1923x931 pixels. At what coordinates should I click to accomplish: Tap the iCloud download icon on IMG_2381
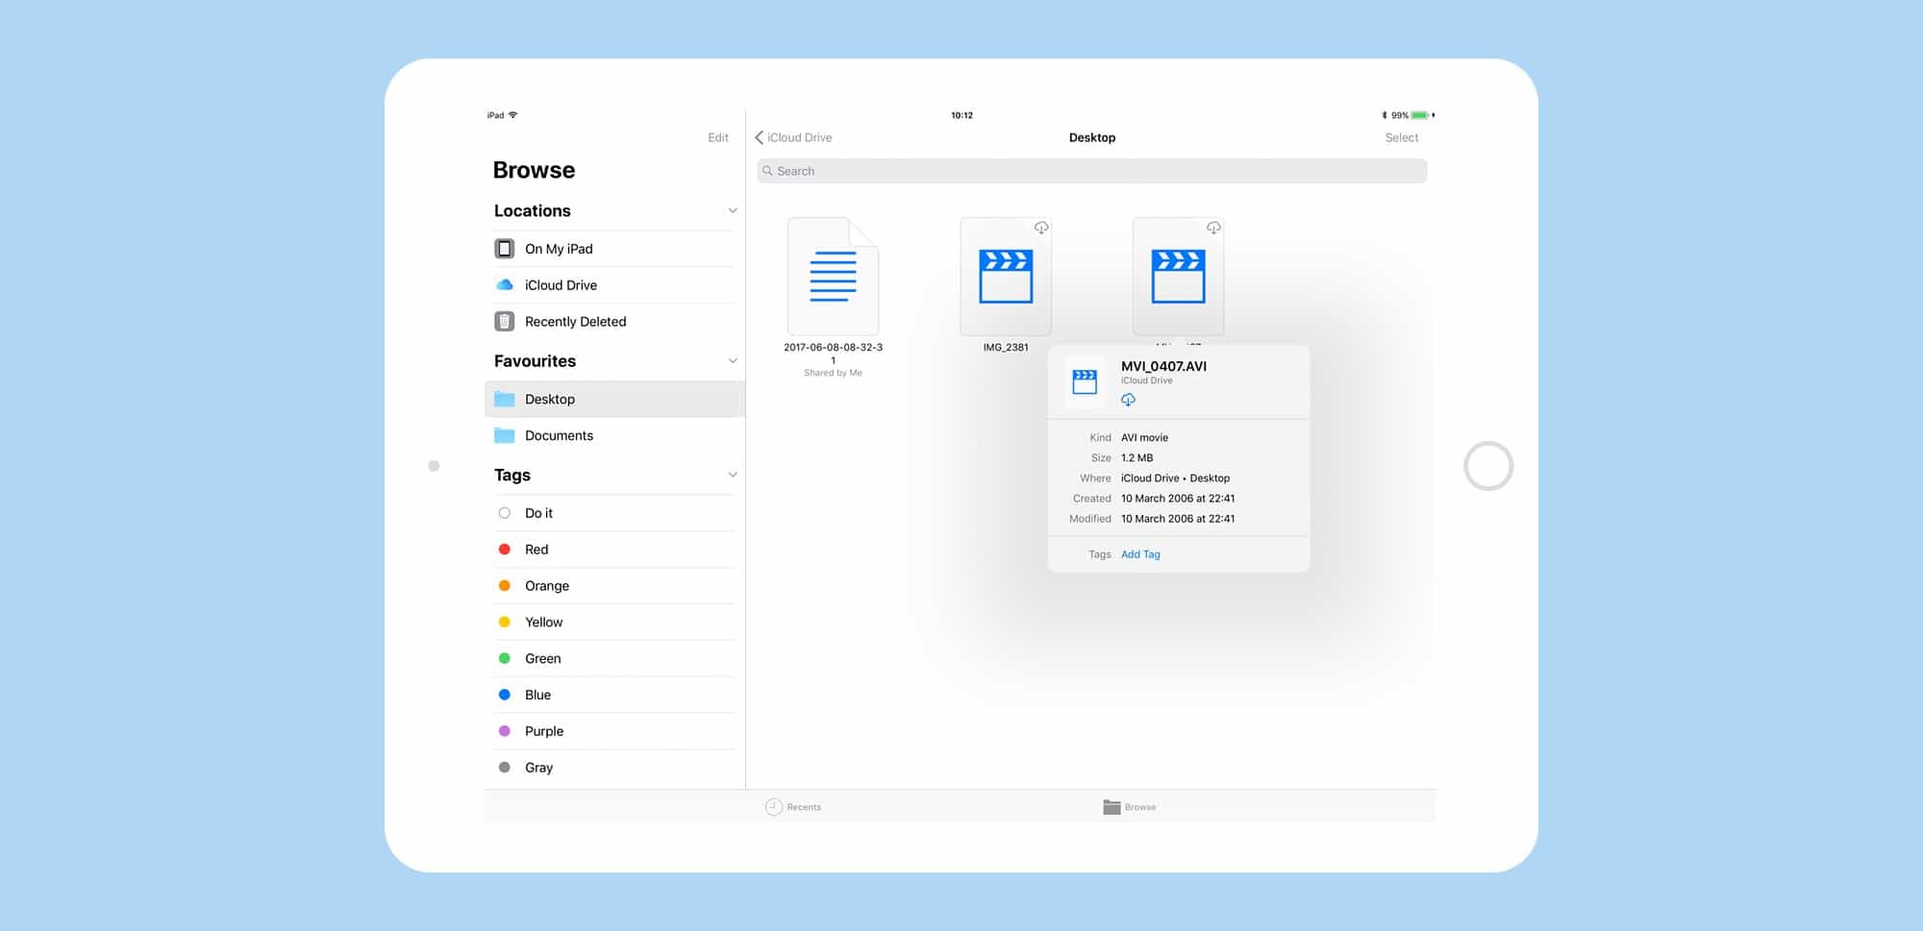(x=1040, y=228)
